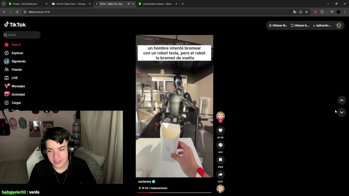Screen dimensions: 349x196
Task: Open the comments bubble icon
Action: [x=220, y=145]
